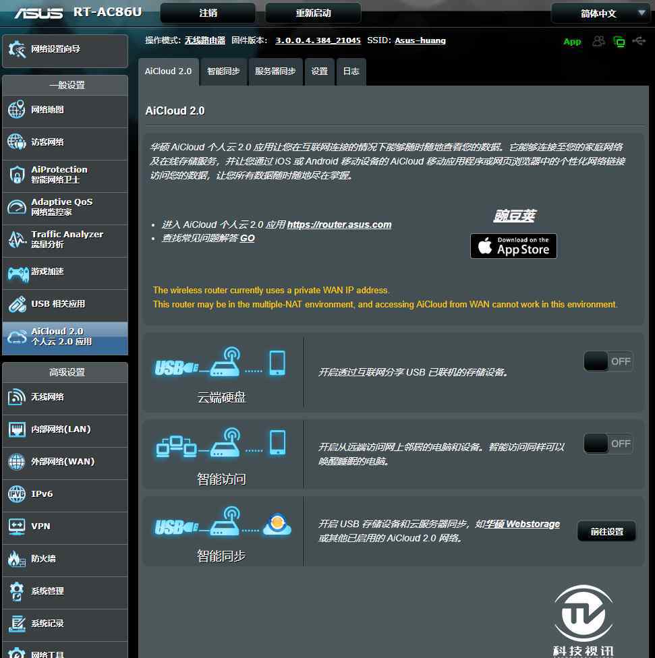Screen dimensions: 655x658
Task: Switch to the AiCloud 2.0 tab
Action: click(169, 71)
